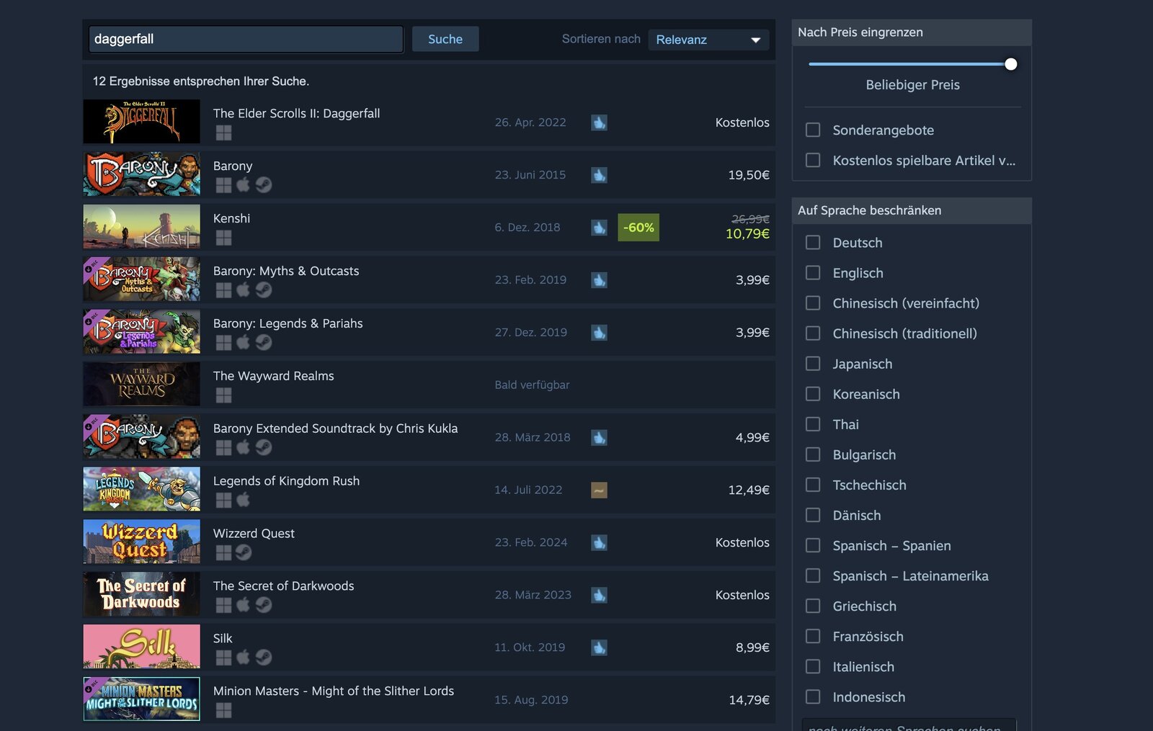Open Minion Masters - Might of the Slither Lords
1153x731 pixels.
tap(334, 691)
